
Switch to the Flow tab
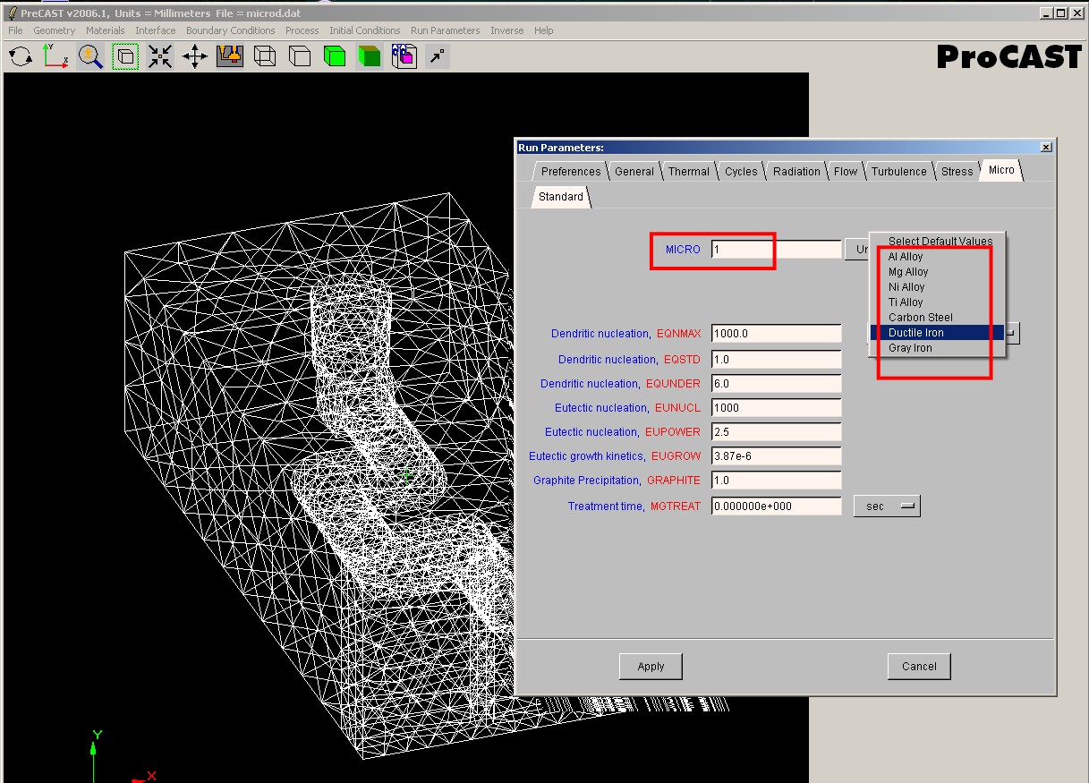(x=846, y=171)
